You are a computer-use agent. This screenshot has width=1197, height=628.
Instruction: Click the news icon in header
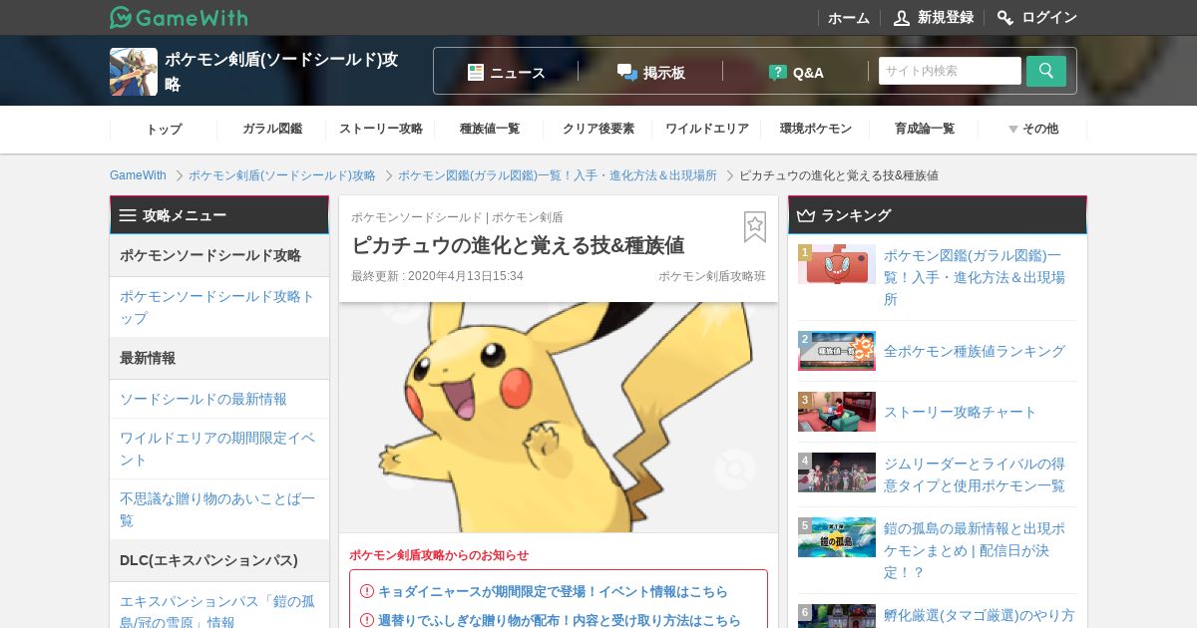476,72
